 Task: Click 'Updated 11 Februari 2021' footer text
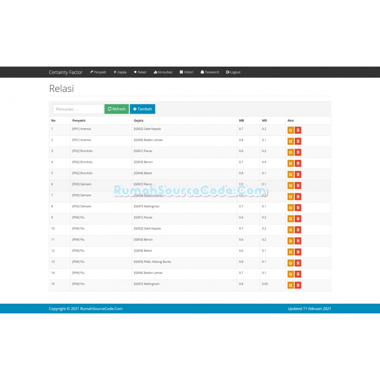tap(309, 309)
